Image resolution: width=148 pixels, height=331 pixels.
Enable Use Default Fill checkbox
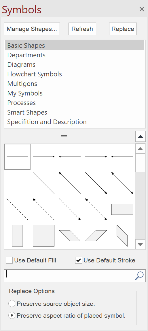click(9, 260)
